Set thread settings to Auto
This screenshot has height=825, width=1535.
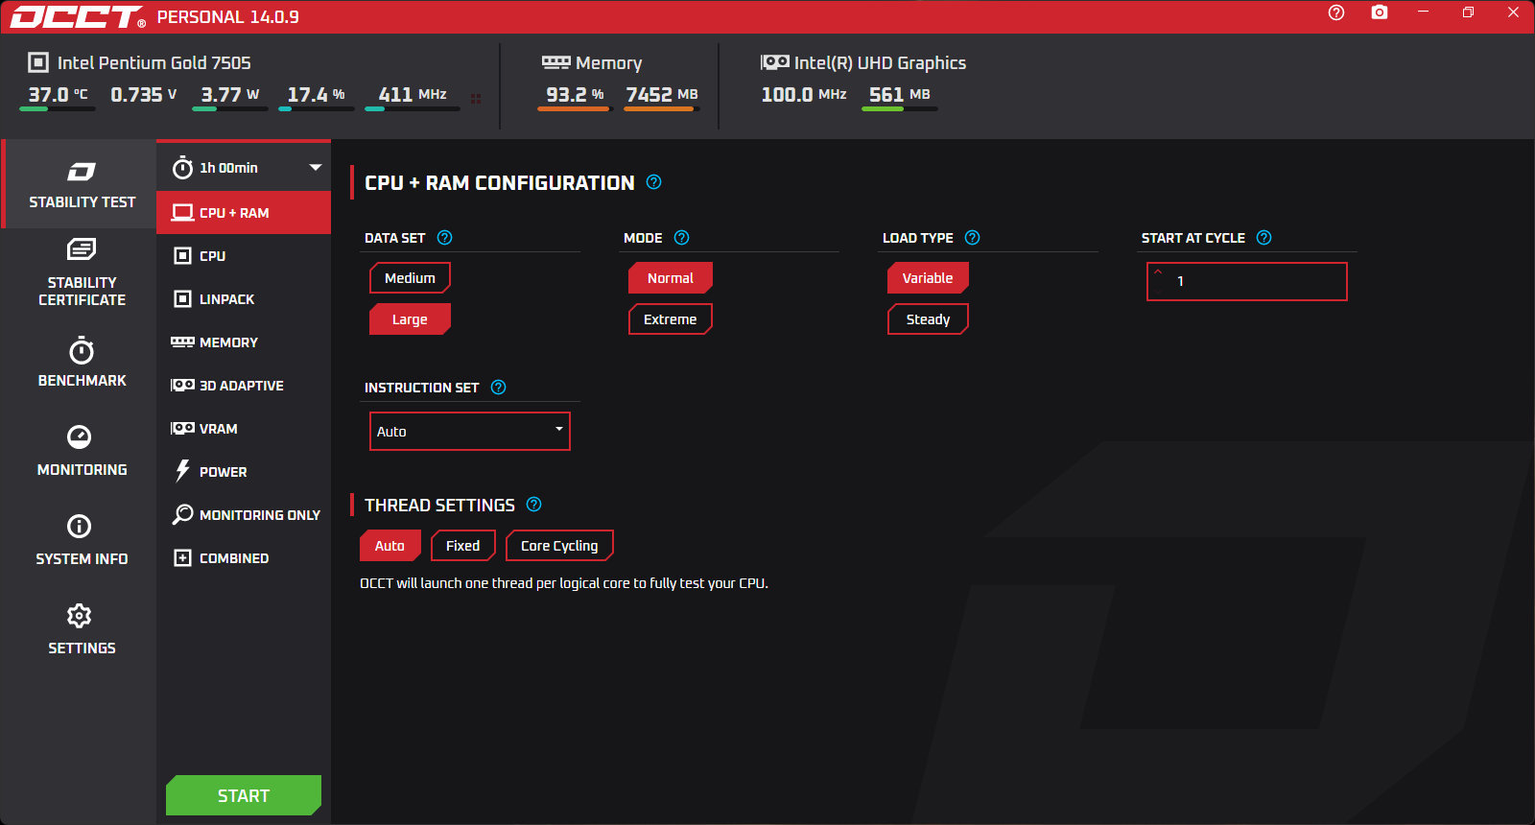tap(390, 546)
